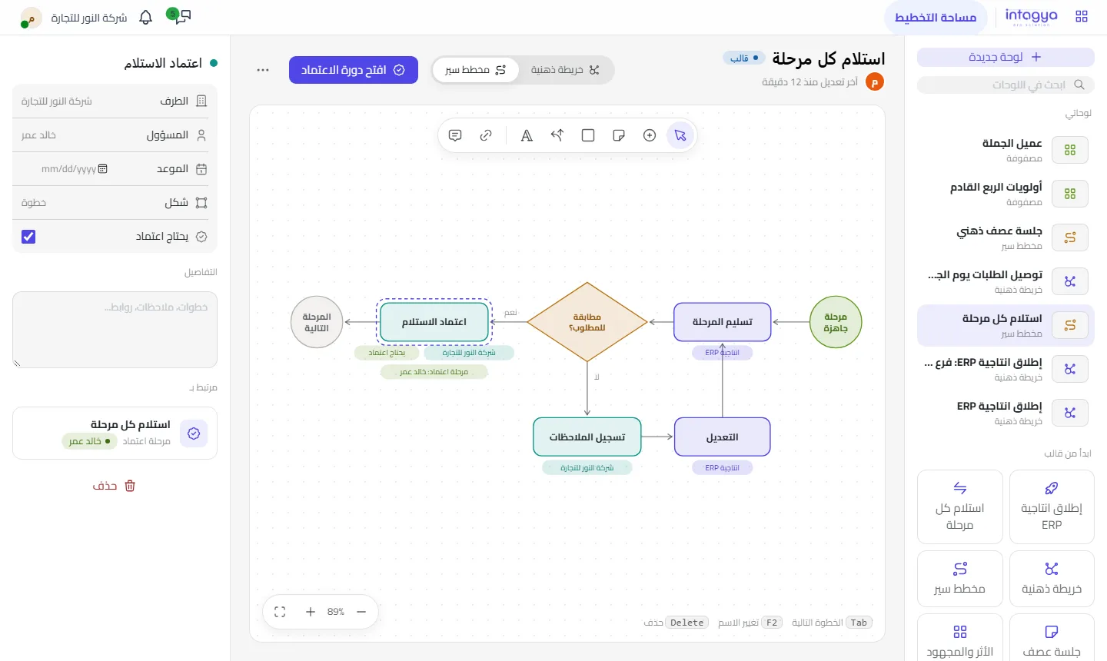The image size is (1107, 661).
Task: Open the توصيل الطلبات board
Action: tap(1006, 281)
